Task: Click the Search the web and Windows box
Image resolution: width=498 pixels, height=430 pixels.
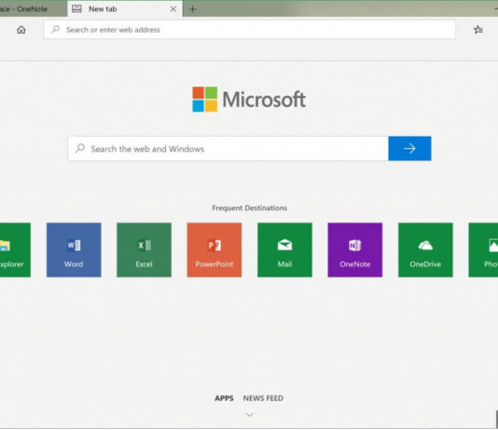Action: pyautogui.click(x=228, y=149)
